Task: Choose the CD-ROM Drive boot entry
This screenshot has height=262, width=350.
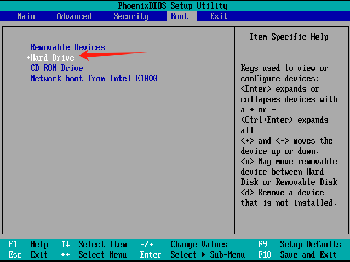Action: [56, 68]
